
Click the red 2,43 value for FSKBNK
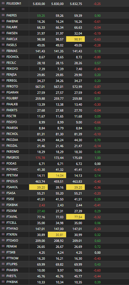tap(42, 205)
